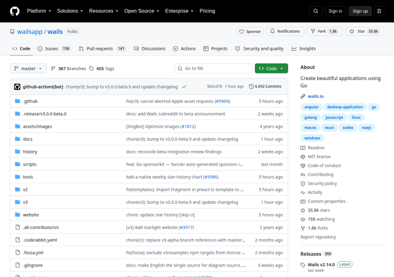Click the angular topic tag
This screenshot has width=394, height=277.
point(311,107)
